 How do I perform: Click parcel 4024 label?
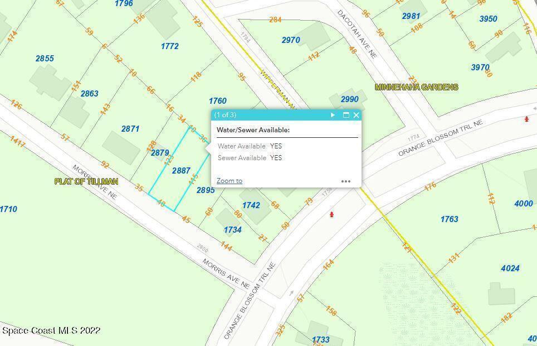(x=510, y=268)
